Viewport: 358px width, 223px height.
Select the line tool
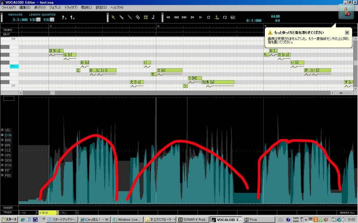click(x=129, y=17)
